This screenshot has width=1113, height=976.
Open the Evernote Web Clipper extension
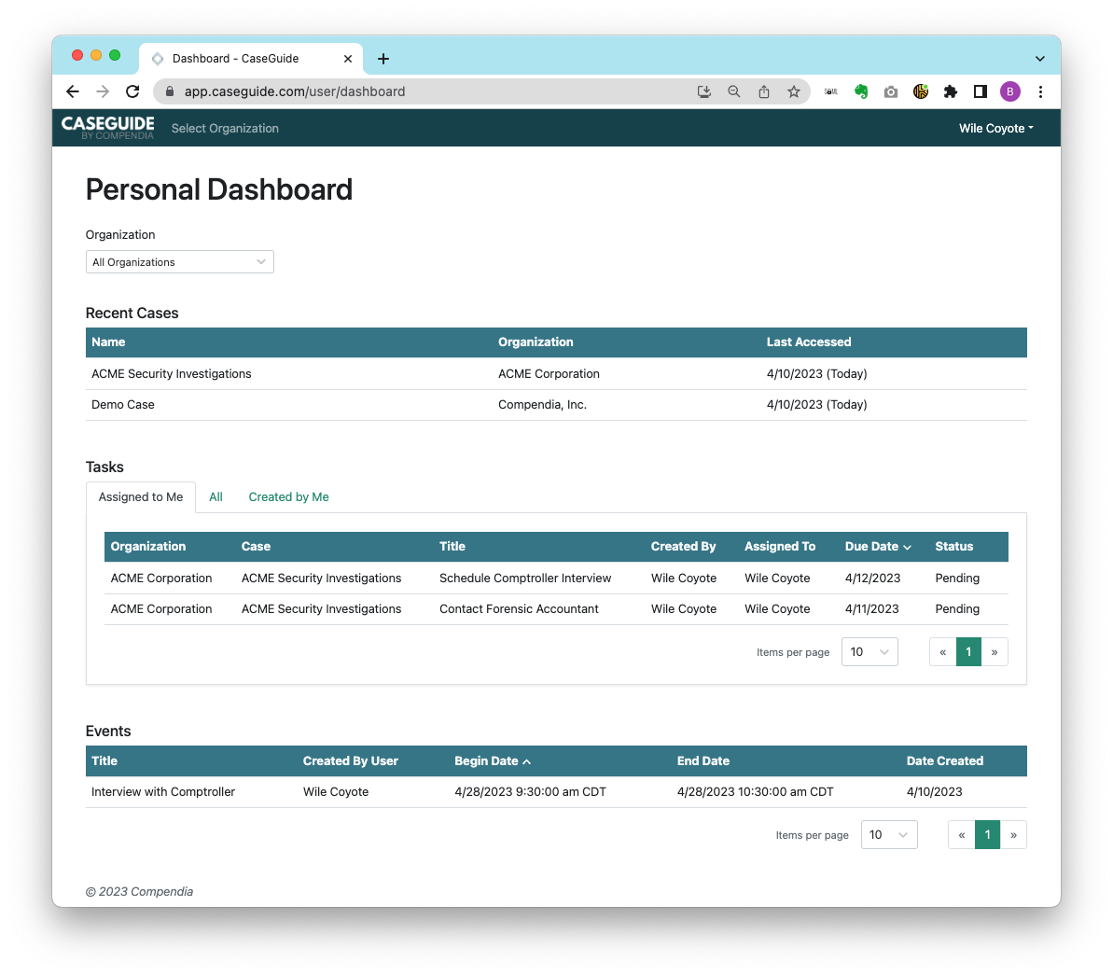[860, 91]
